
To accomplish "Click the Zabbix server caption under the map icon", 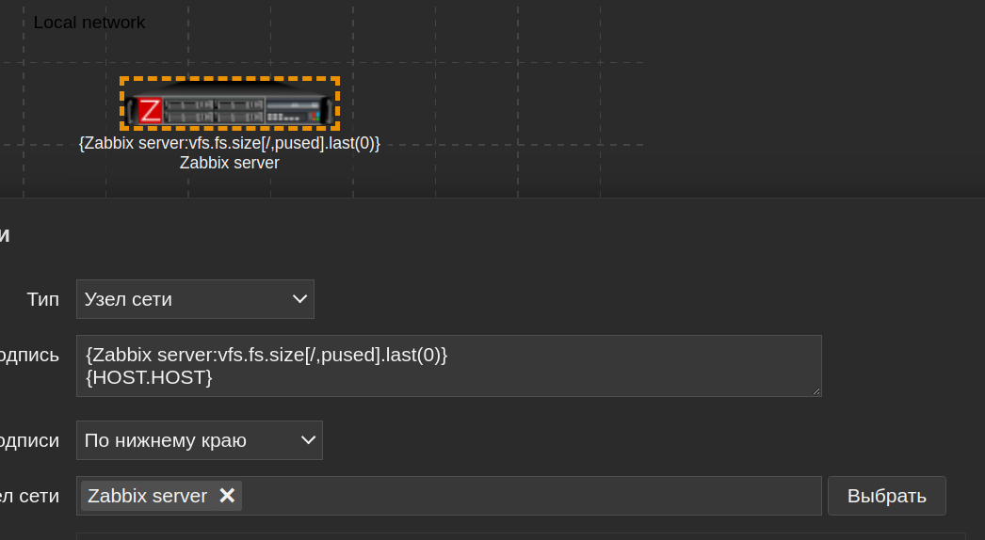I will coord(230,163).
